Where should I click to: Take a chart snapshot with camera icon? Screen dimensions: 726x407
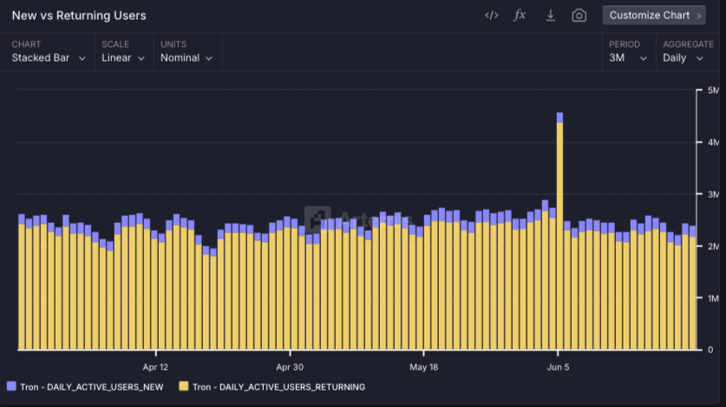(579, 16)
